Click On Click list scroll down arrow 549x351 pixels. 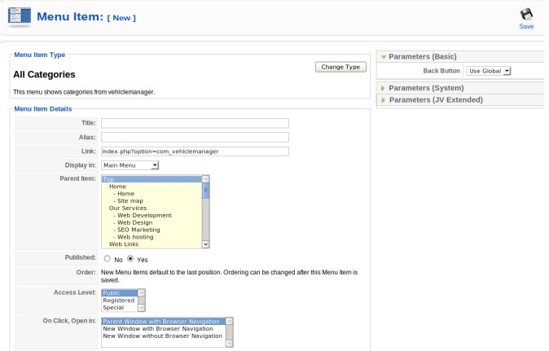click(x=230, y=344)
